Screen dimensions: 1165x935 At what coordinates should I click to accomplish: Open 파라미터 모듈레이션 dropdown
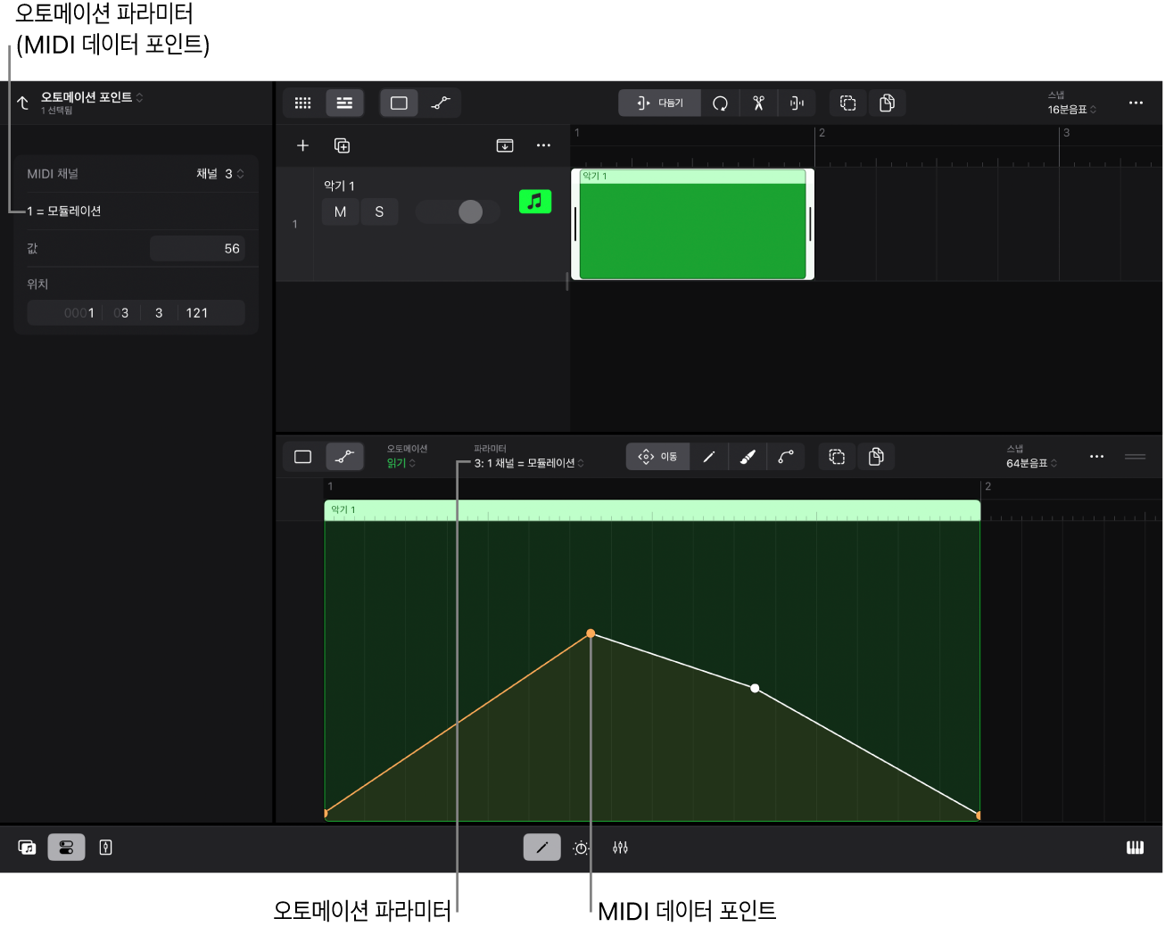(x=529, y=463)
